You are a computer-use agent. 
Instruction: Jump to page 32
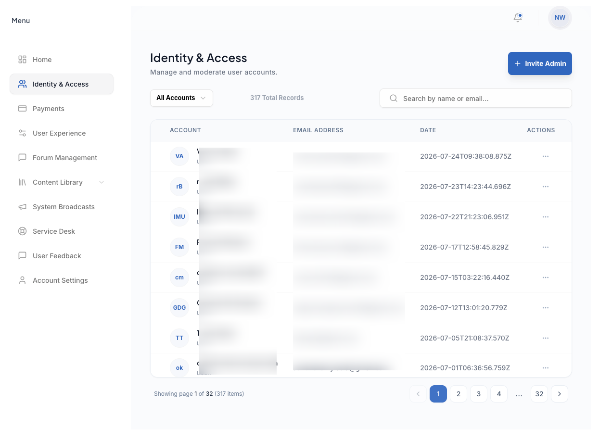(x=539, y=394)
